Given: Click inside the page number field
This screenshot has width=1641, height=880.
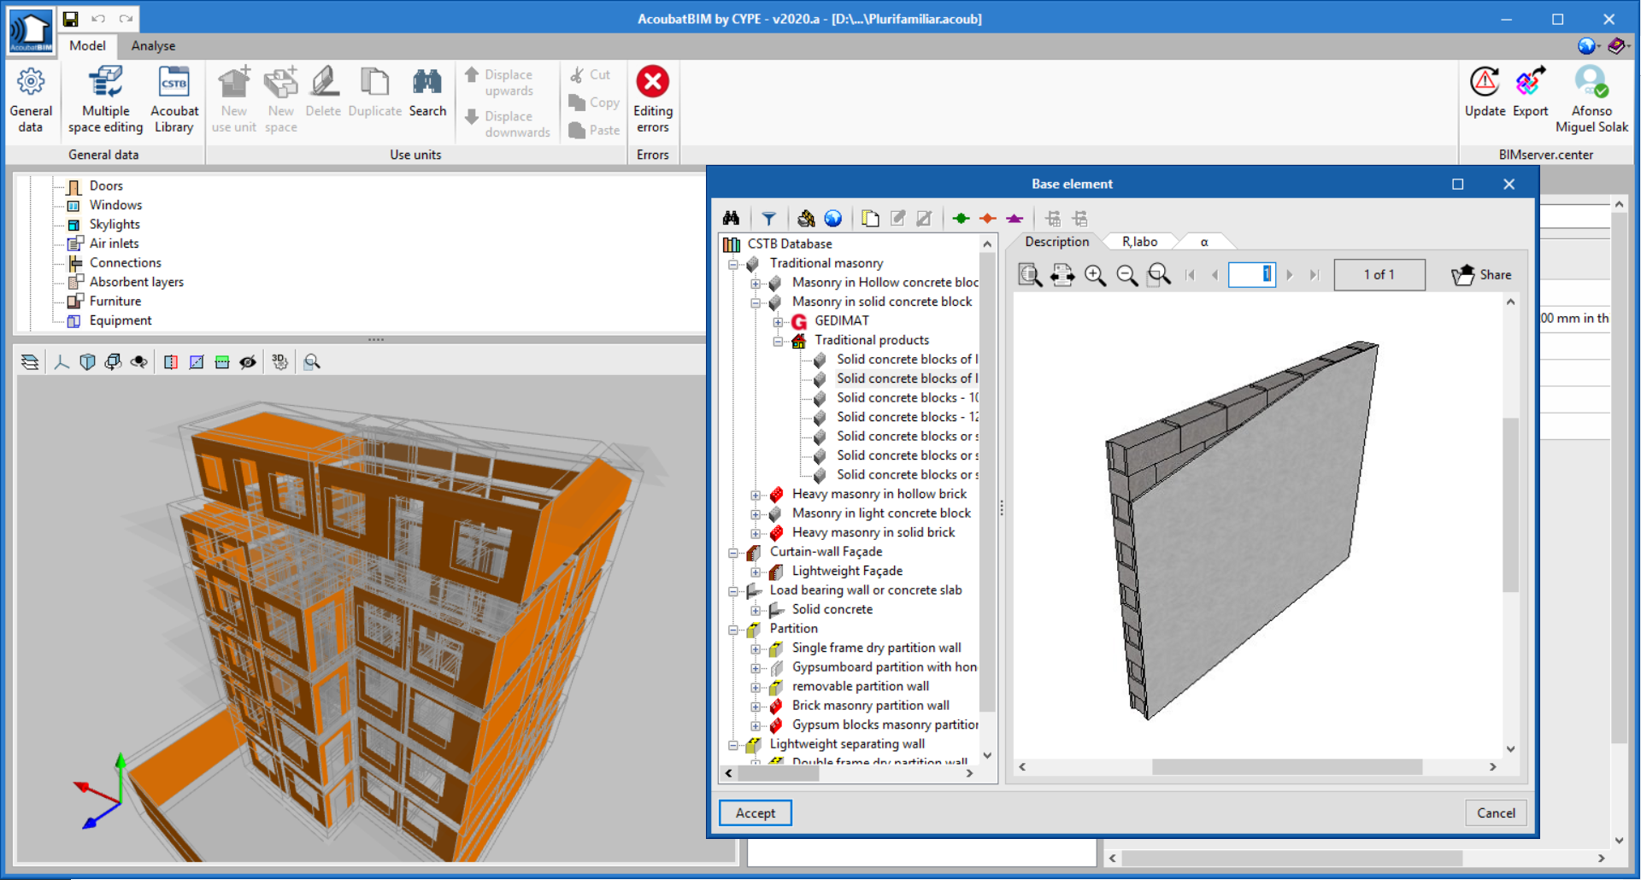Looking at the screenshot, I should coord(1251,274).
